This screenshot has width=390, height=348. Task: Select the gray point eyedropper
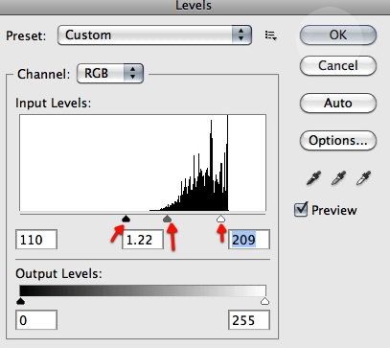point(338,178)
